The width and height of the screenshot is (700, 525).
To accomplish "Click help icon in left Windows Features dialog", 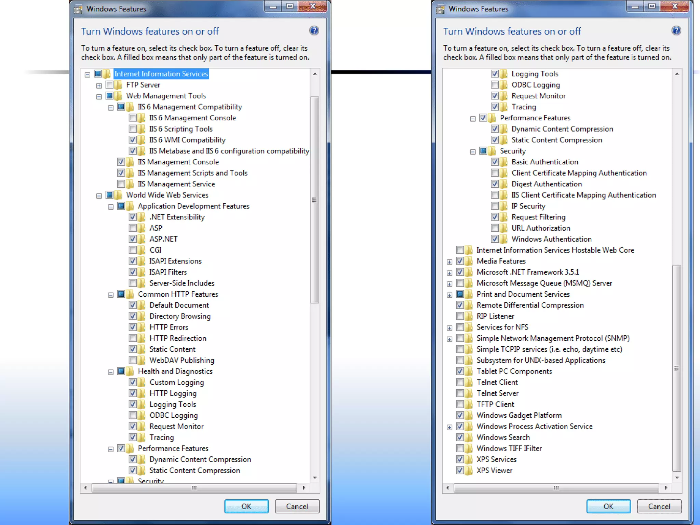I will [x=314, y=31].
